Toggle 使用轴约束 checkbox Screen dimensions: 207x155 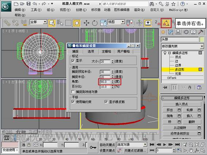click(x=73, y=102)
